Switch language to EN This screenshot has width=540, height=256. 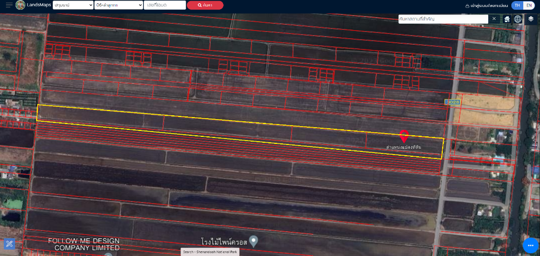(529, 5)
